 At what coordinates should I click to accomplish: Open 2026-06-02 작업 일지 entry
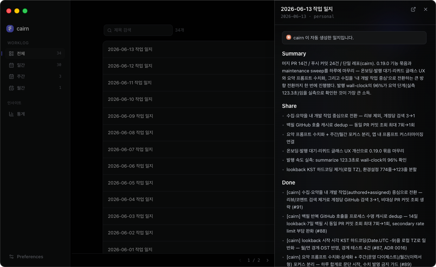[188, 233]
